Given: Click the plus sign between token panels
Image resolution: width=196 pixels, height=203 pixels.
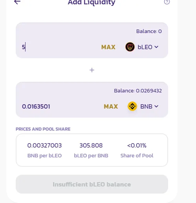Looking at the screenshot, I should [x=92, y=70].
